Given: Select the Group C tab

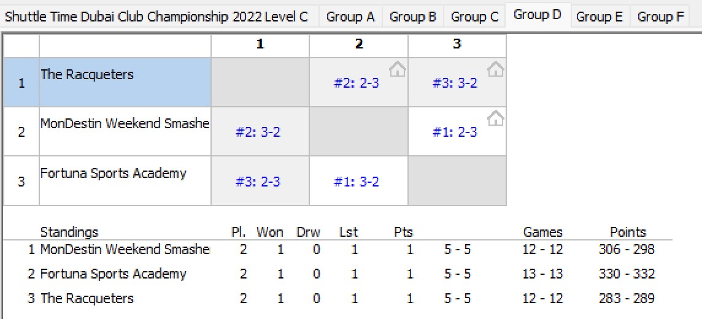Looking at the screenshot, I should click(474, 17).
